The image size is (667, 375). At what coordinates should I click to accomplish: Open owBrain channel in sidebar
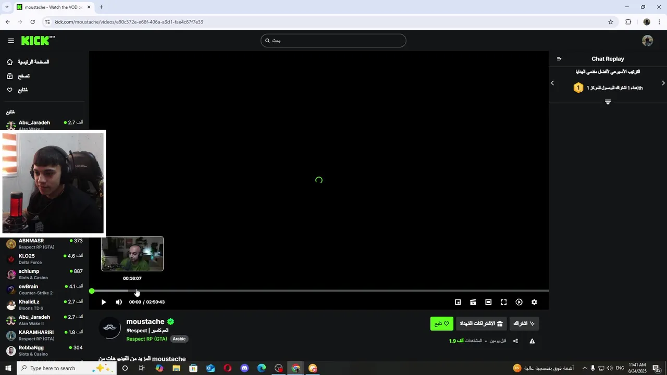coord(44,290)
